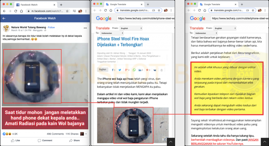Viewport: 269px width, 146px height.
Task: Share article via WhatsApp icon
Action: (x=134, y=70)
